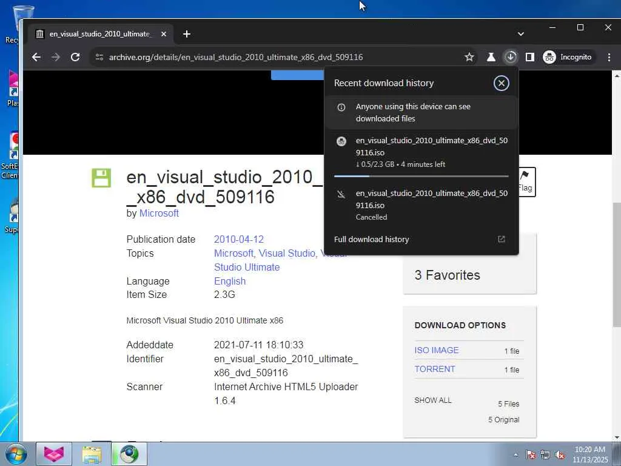
Task: Click SHOW ALL download files
Action: pos(433,400)
